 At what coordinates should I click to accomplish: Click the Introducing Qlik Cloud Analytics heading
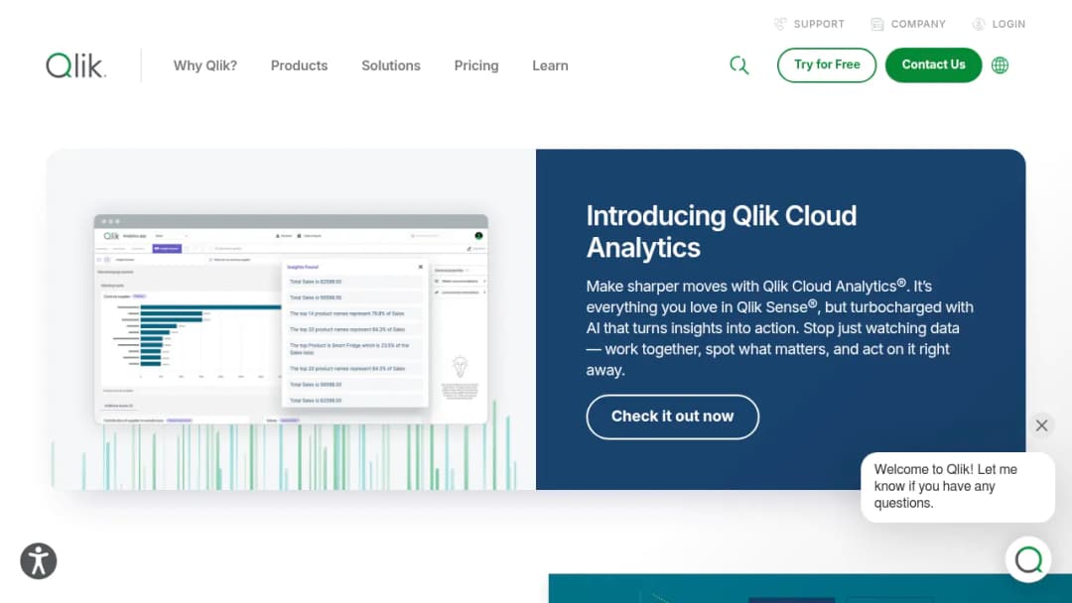(722, 231)
